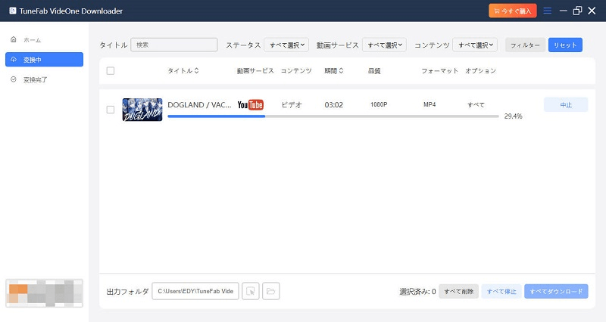Screen dimensions: 606x322
Task: Click the YouTube service logo
Action: pos(250,105)
